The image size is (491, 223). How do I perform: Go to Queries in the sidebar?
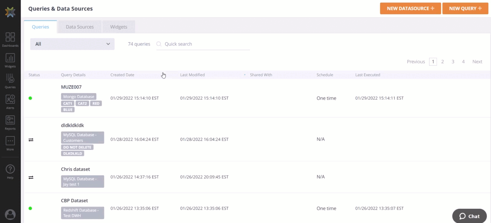click(x=10, y=81)
